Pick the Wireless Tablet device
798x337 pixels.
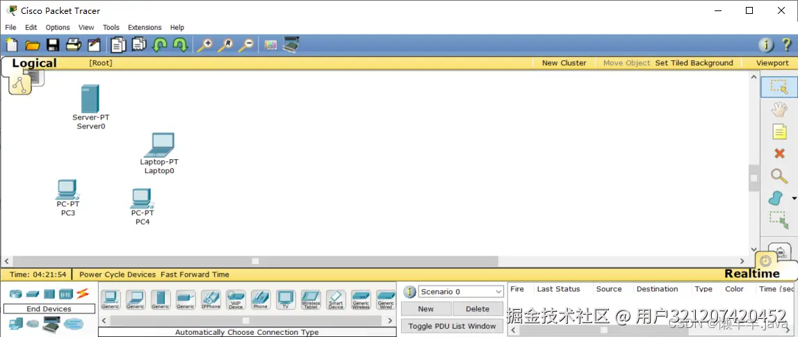coord(311,299)
